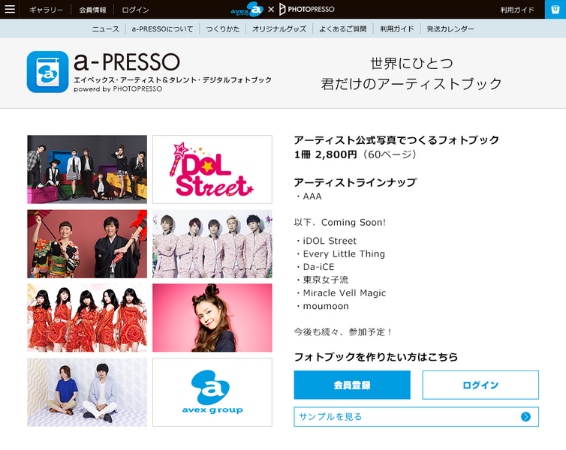Open 利用ガイド at the top right

(517, 10)
